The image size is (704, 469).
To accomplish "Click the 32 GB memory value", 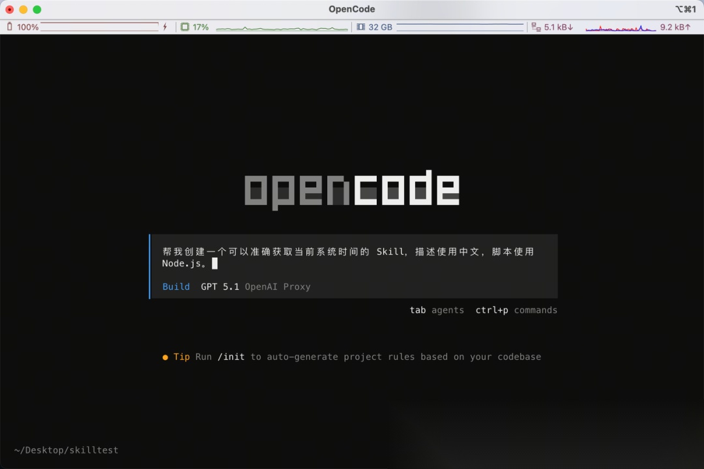I will pyautogui.click(x=380, y=27).
